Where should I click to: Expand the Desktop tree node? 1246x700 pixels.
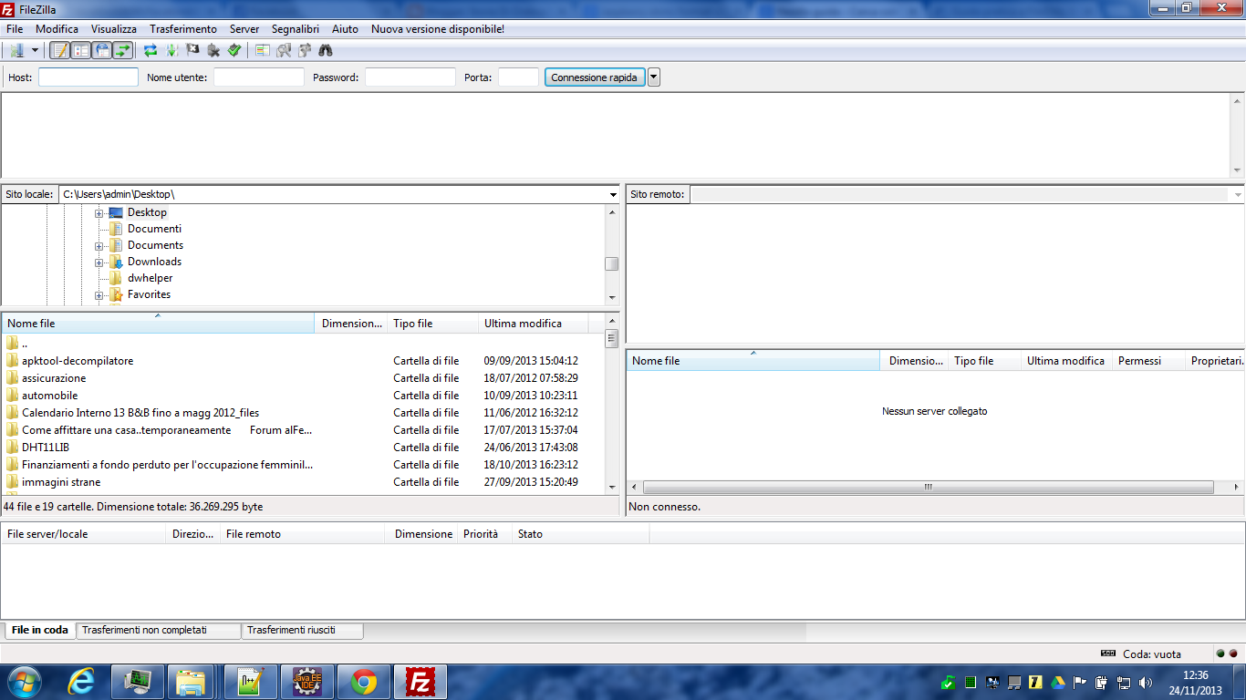tap(99, 212)
